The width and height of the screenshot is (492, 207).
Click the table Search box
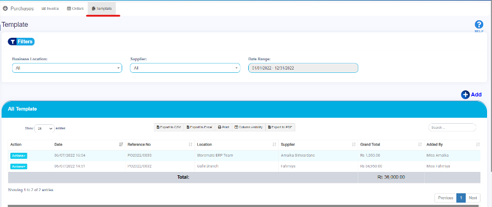(x=452, y=128)
